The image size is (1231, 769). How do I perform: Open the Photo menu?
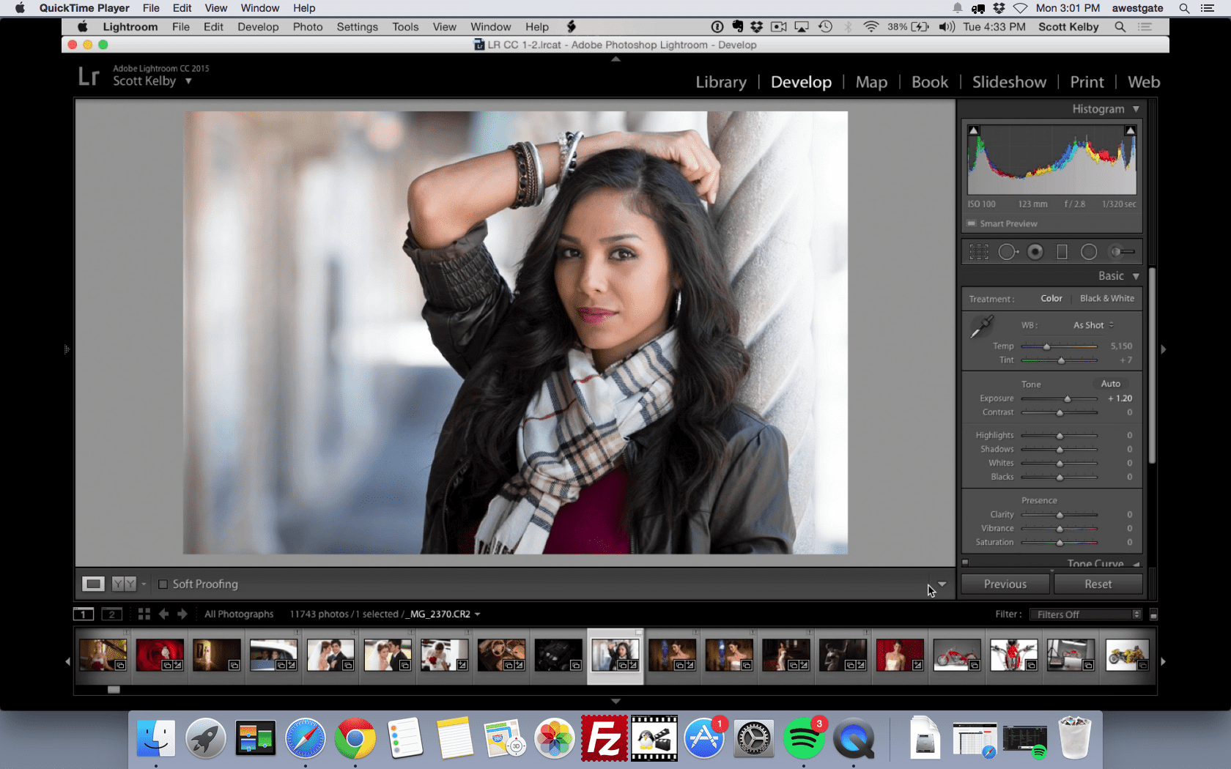click(x=308, y=26)
